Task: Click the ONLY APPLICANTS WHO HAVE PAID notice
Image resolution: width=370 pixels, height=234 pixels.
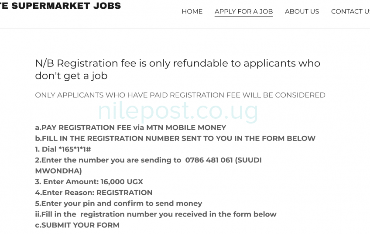Action: [180, 95]
